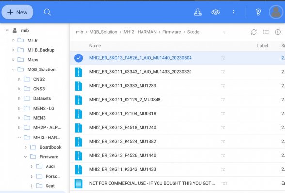Expand the Datasets folder arrow
This screenshot has height=193, width=285.
[x=19, y=98]
